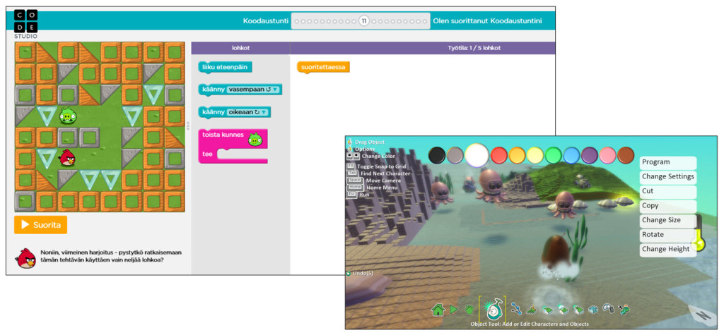Pick the purple color swatch
Image resolution: width=724 pixels, height=335 pixels.
pos(589,155)
